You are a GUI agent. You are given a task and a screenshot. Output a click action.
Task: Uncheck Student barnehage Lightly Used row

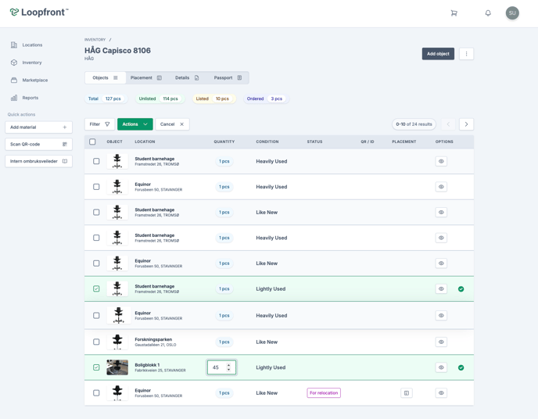(x=96, y=288)
